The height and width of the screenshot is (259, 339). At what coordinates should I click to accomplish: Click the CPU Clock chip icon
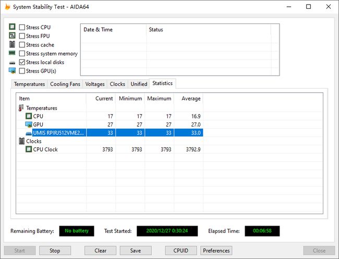(x=29, y=150)
